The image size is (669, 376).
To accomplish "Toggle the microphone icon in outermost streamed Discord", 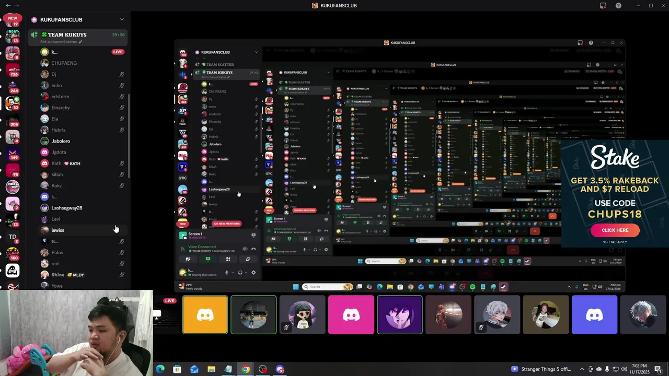I will pos(227,273).
